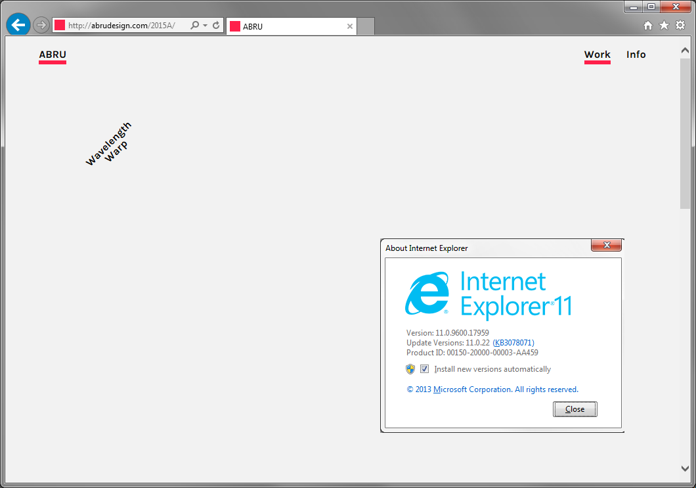This screenshot has height=488, width=696.
Task: Open the Info page link
Action: [x=635, y=55]
